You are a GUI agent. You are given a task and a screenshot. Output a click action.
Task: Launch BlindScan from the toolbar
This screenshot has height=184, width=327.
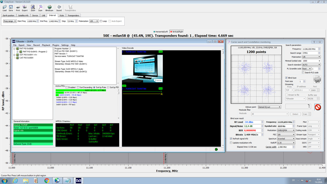[x=50, y=8]
